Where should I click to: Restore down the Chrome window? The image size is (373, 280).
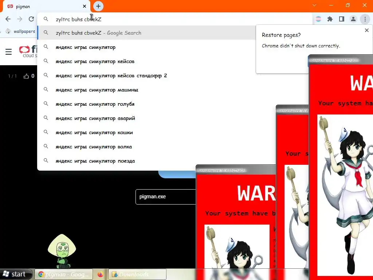(x=348, y=5)
